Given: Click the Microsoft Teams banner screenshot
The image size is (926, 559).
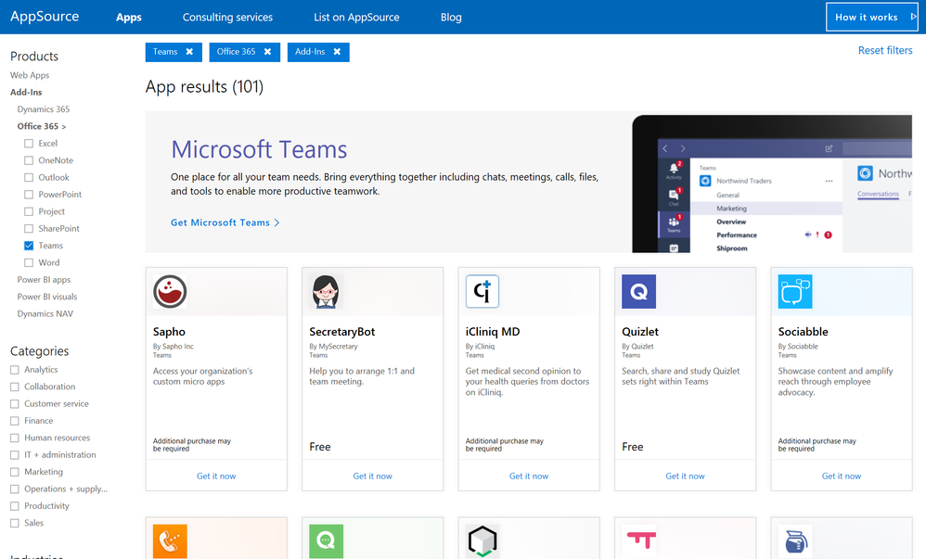Looking at the screenshot, I should click(x=772, y=184).
